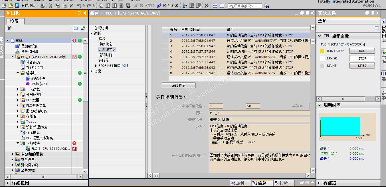
Task: Click the split editor vertically icon
Action: coord(222,5)
